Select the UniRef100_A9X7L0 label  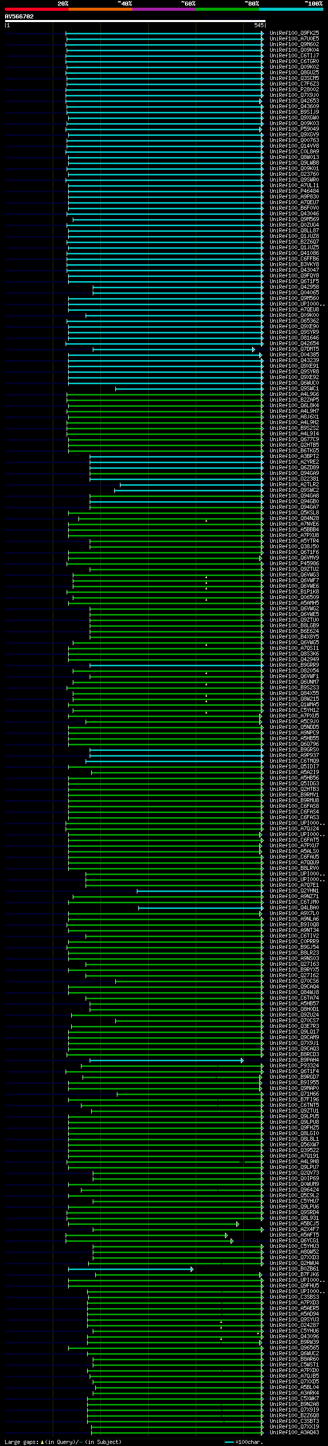[x=294, y=913]
